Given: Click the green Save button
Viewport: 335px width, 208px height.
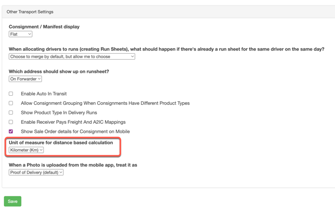Looking at the screenshot, I should click(x=12, y=201).
